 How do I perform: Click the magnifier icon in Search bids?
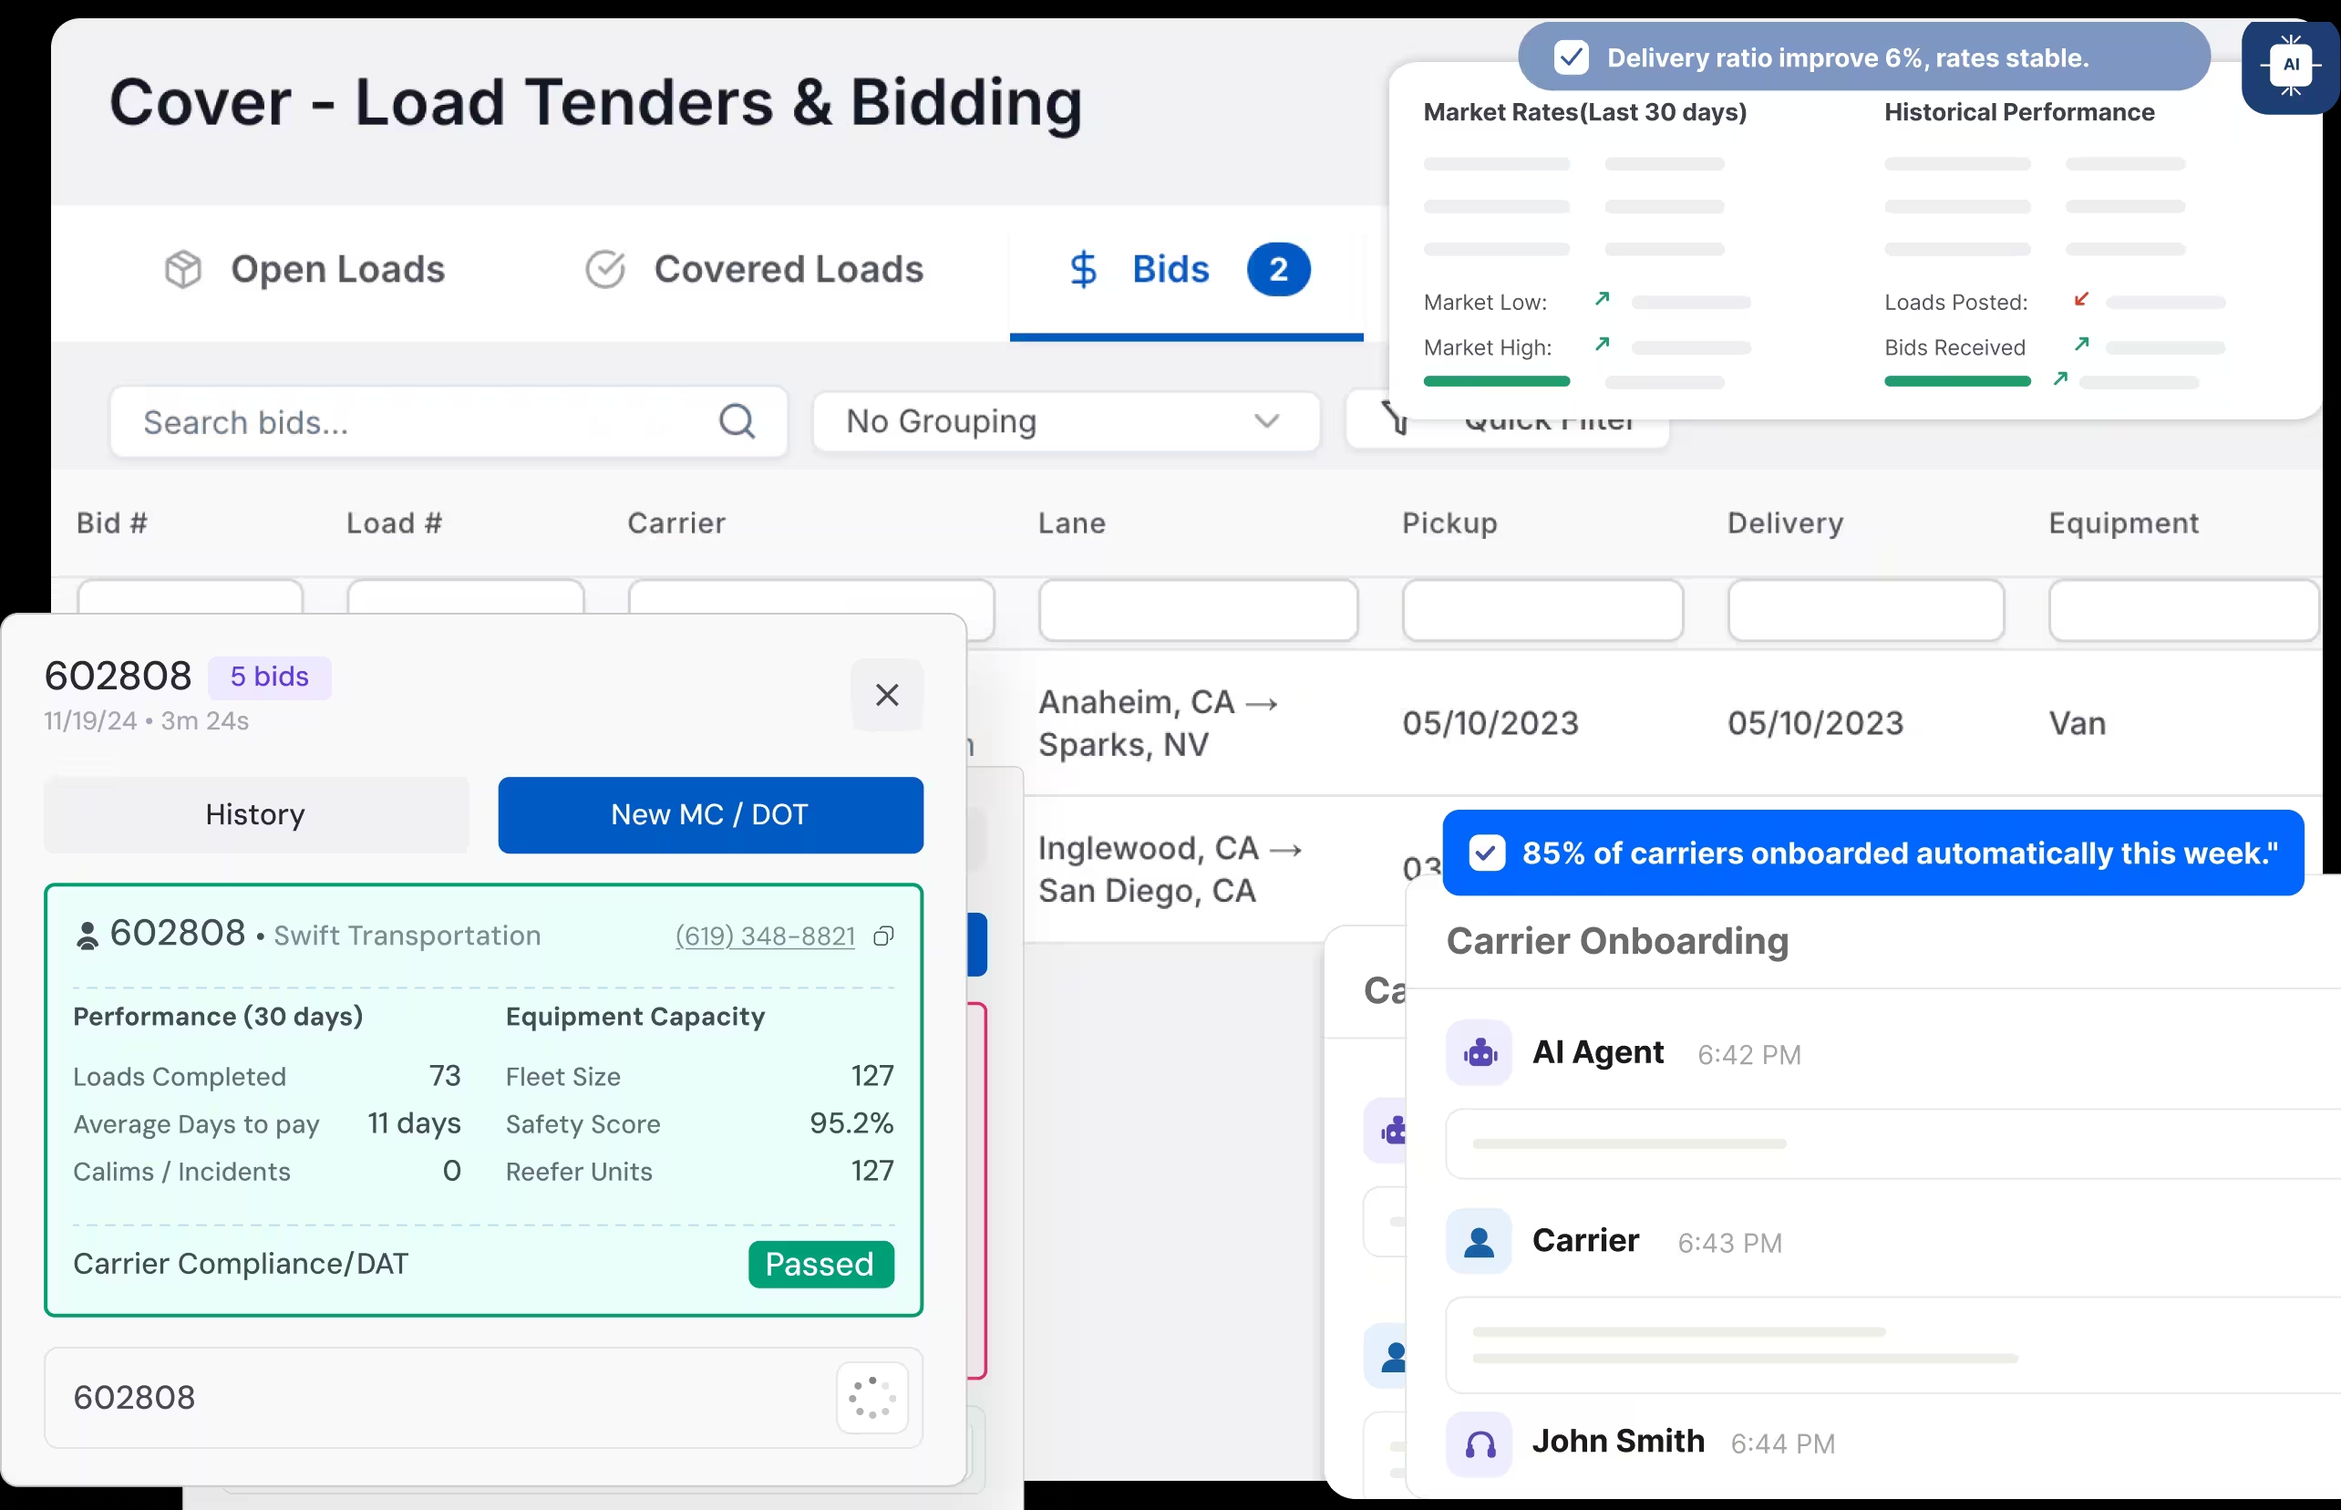(737, 421)
